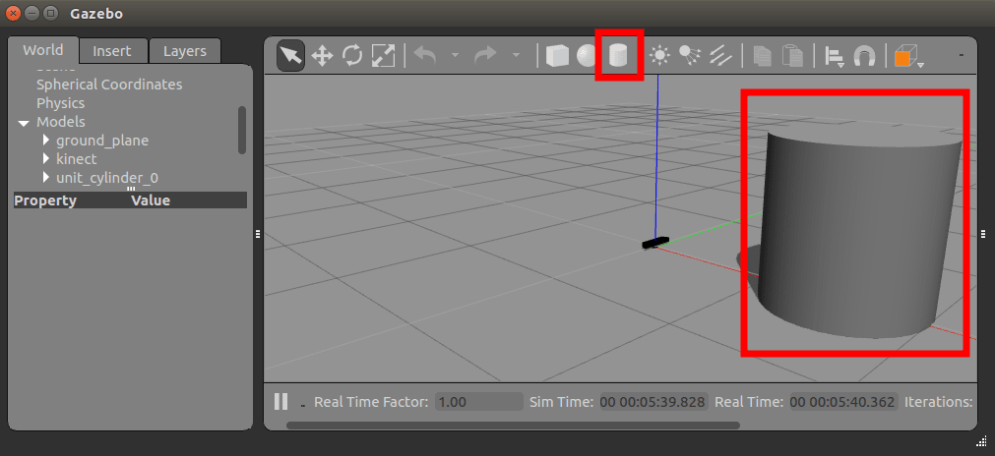
Task: Click the world tree vertical scrollbar
Action: [x=242, y=130]
